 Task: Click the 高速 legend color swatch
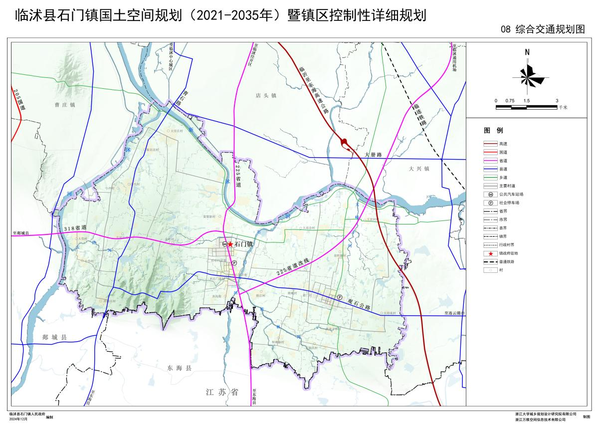[491, 144]
